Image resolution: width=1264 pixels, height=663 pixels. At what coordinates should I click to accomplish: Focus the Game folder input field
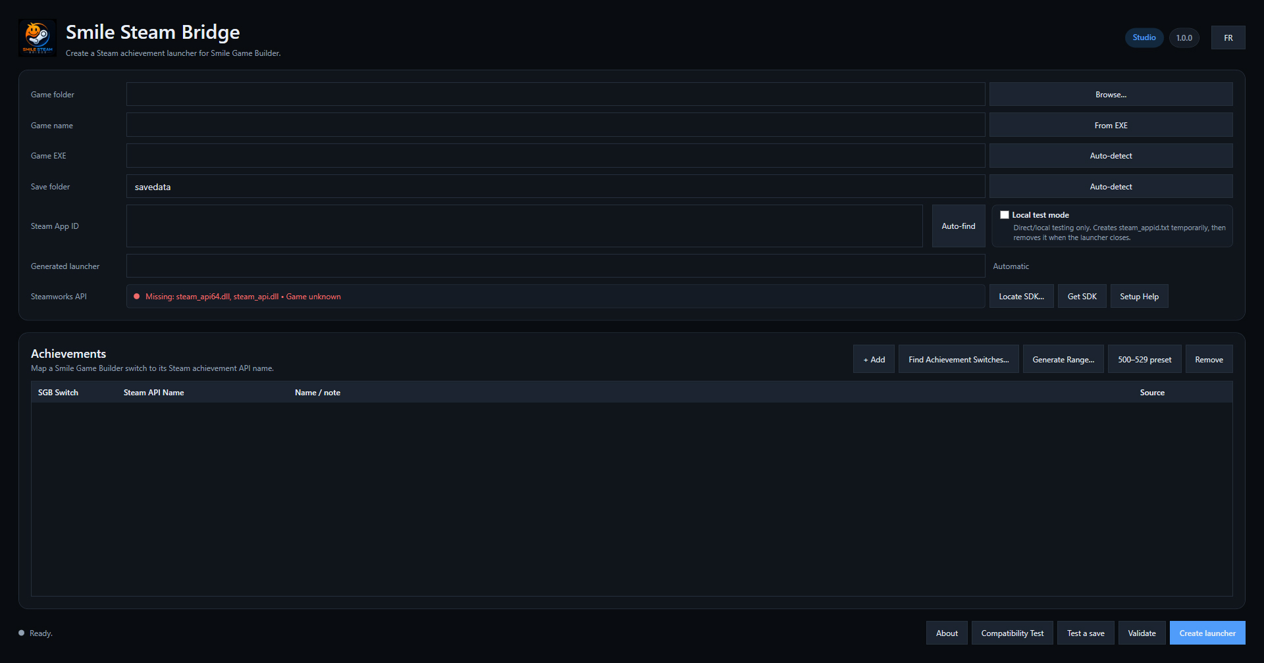click(x=556, y=94)
